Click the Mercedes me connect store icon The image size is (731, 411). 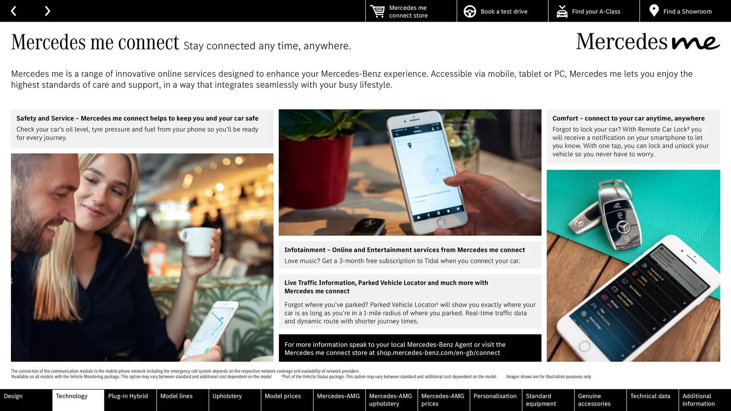(378, 11)
